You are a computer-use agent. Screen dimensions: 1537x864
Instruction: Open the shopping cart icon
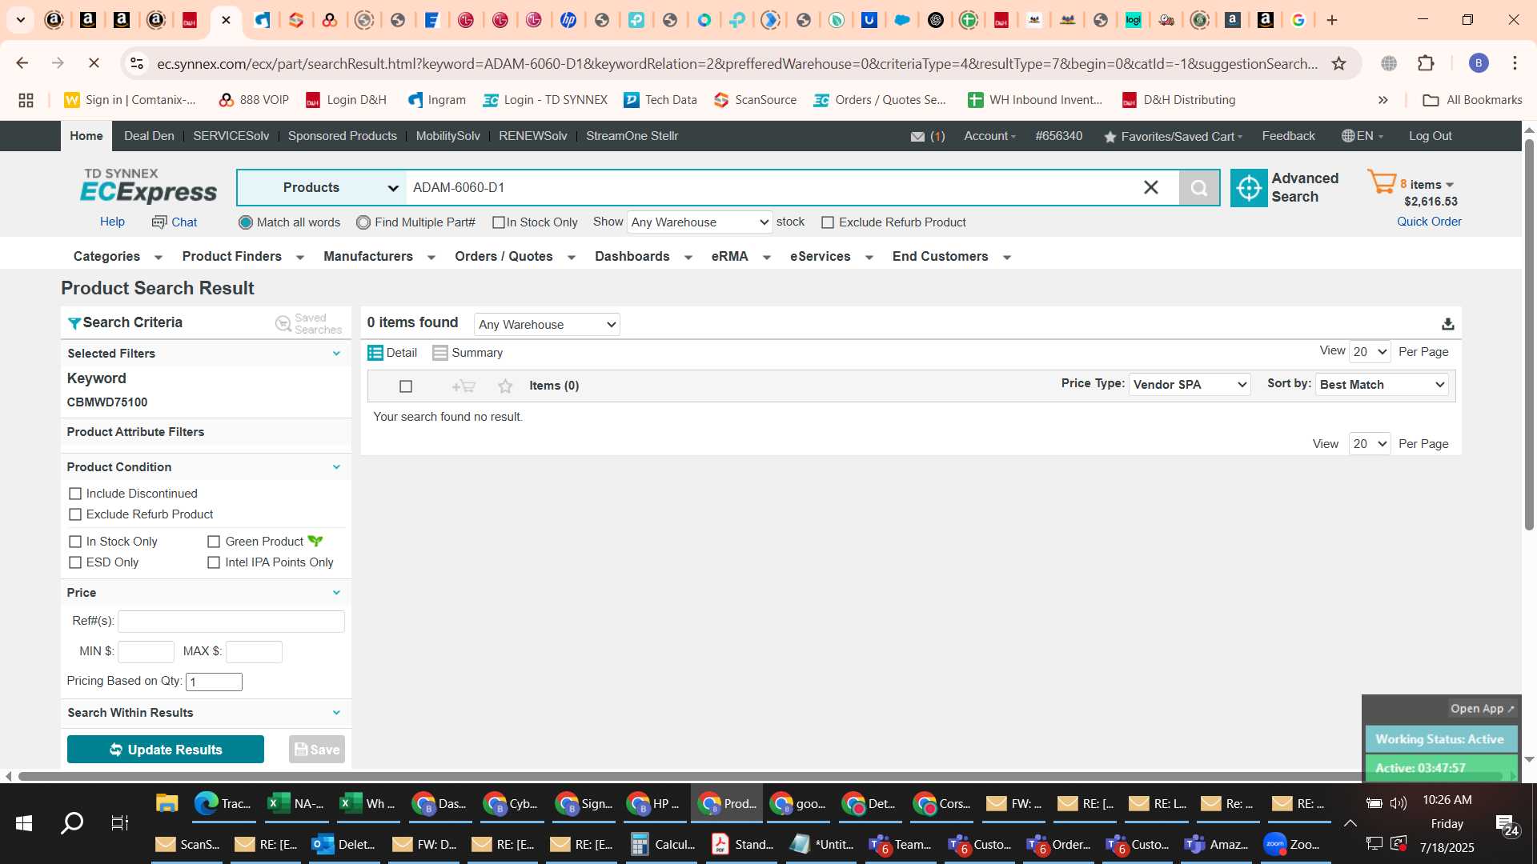pos(1382,182)
